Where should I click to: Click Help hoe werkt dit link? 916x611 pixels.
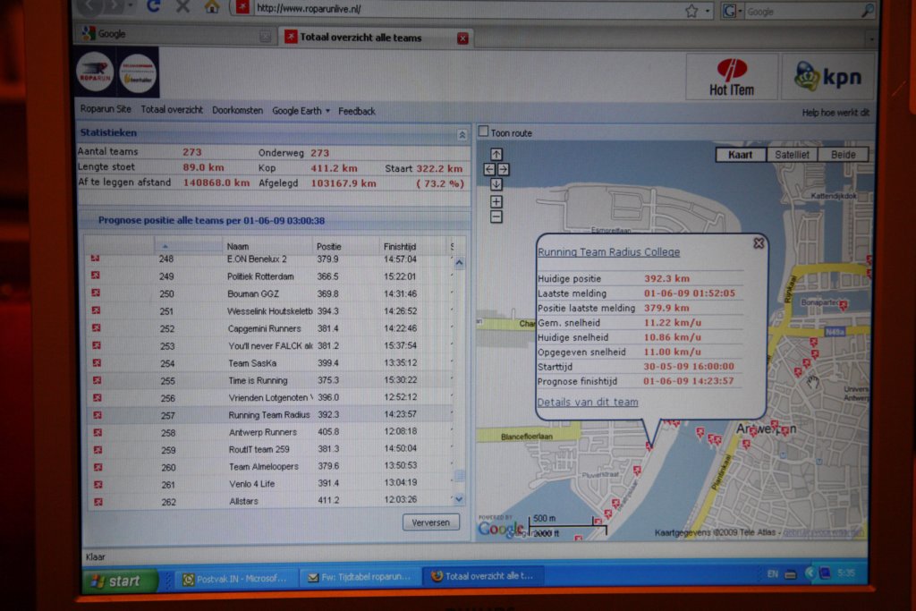[x=835, y=113]
